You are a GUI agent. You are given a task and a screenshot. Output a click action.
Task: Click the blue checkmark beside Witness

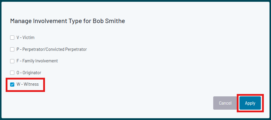click(x=12, y=84)
